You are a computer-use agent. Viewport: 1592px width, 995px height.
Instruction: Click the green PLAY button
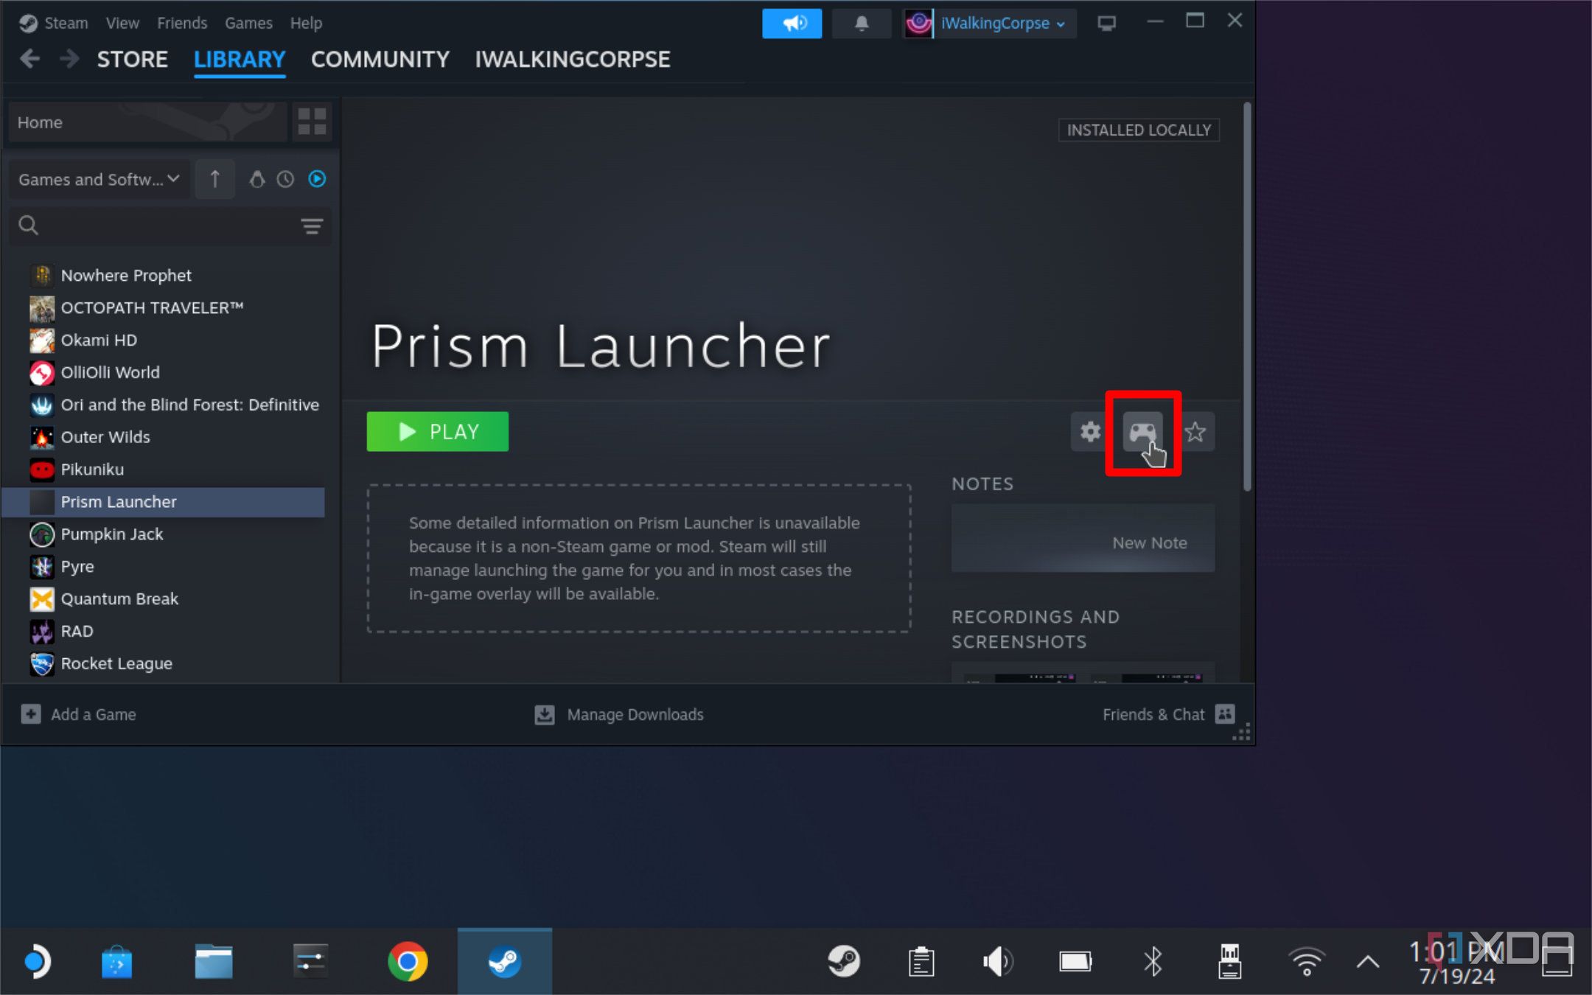pyautogui.click(x=438, y=432)
